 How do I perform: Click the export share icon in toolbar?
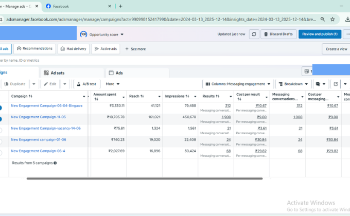336,84
